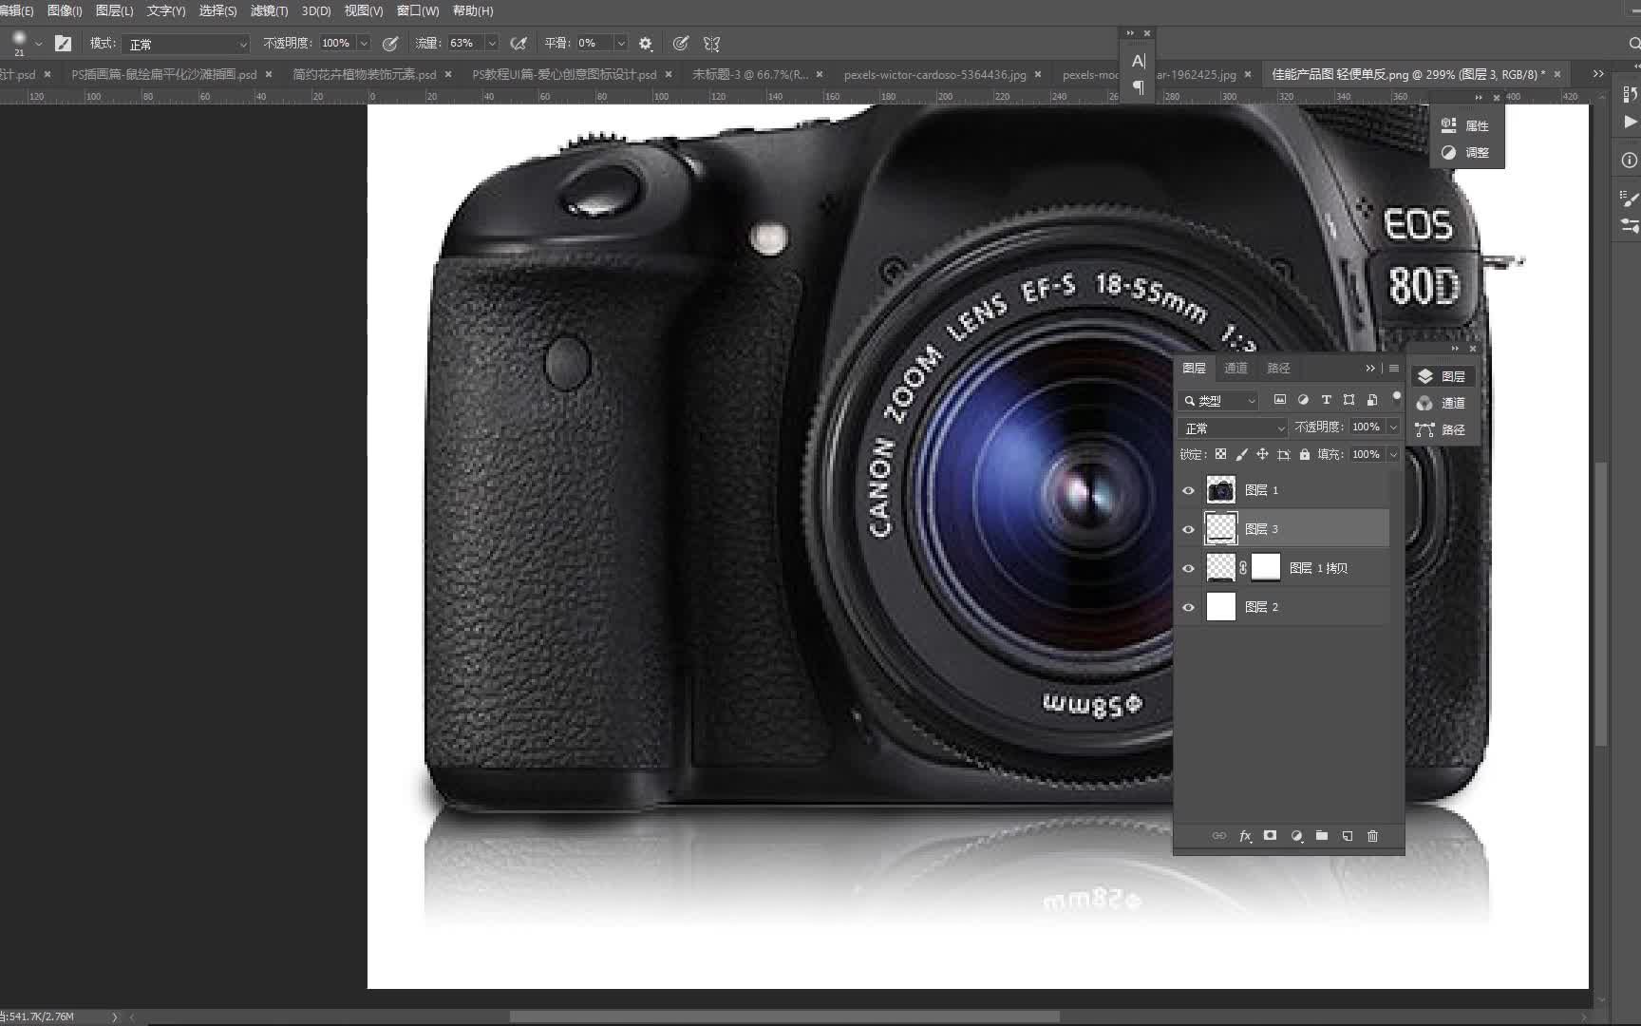This screenshot has height=1026, width=1641.
Task: Open collapsed 通道 channels panel button
Action: click(1442, 403)
